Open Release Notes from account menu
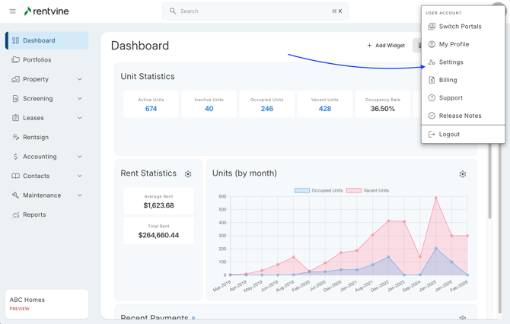 click(x=460, y=116)
